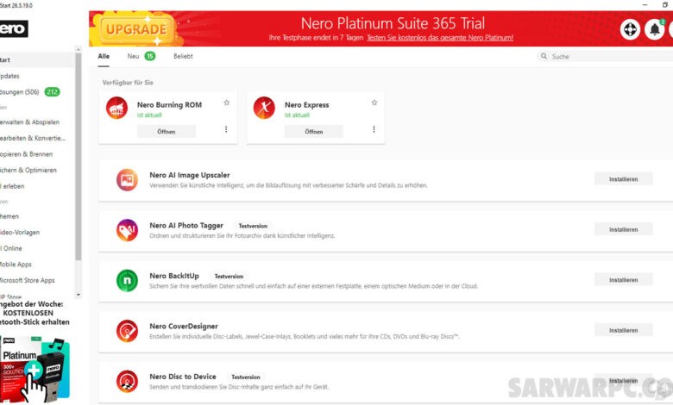The image size is (673, 405).
Task: Click the Nero logo in sidebar
Action: [13, 28]
